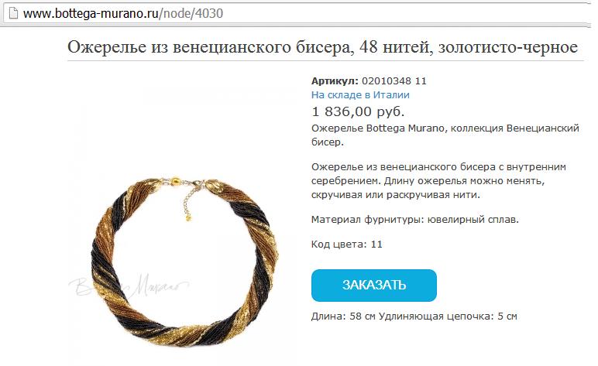Click the necklace product image

185,263
